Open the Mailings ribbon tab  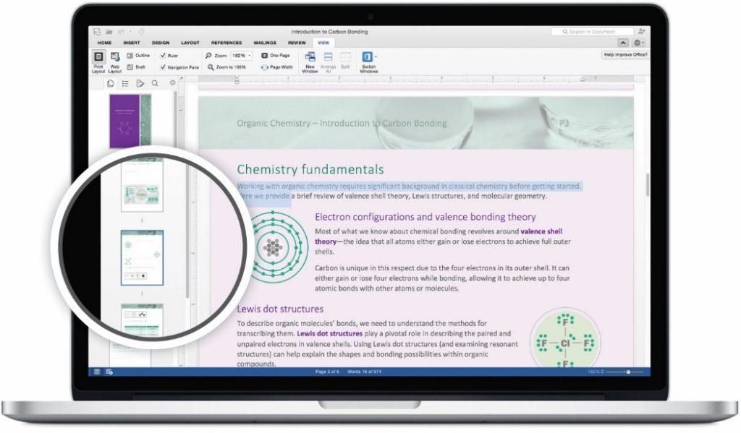tap(264, 42)
